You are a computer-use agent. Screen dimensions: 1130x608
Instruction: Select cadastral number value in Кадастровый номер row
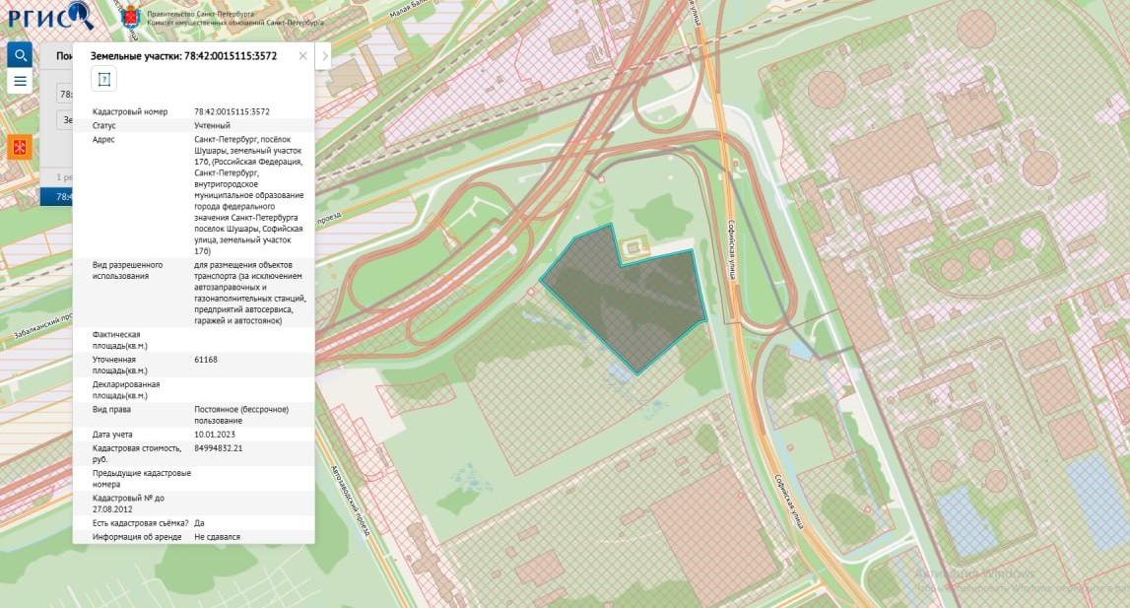233,111
